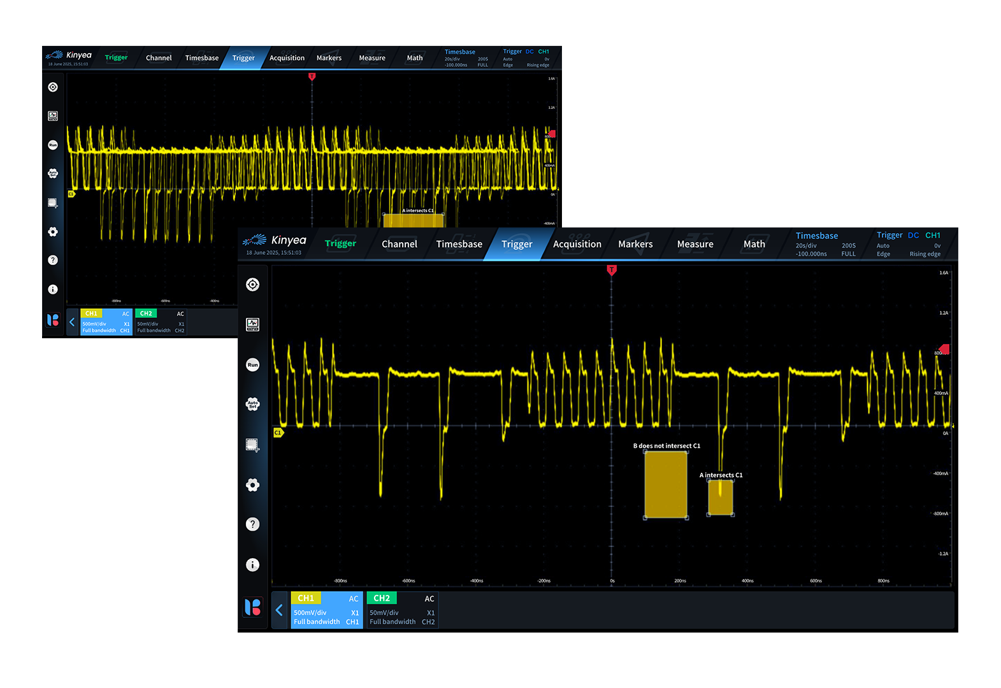Image resolution: width=1001 pixels, height=688 pixels.
Task: Toggle the CH2 channel tile in the large window
Action: [x=402, y=610]
